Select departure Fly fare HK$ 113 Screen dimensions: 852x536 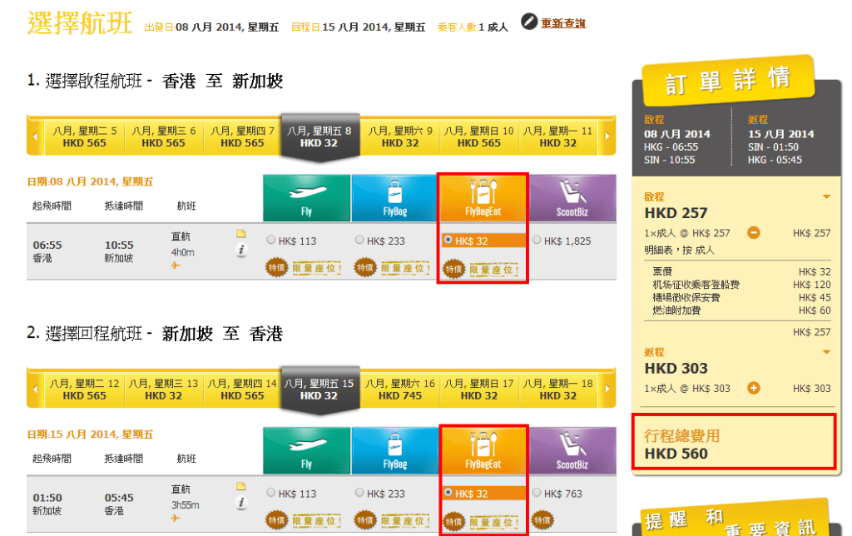tap(271, 241)
